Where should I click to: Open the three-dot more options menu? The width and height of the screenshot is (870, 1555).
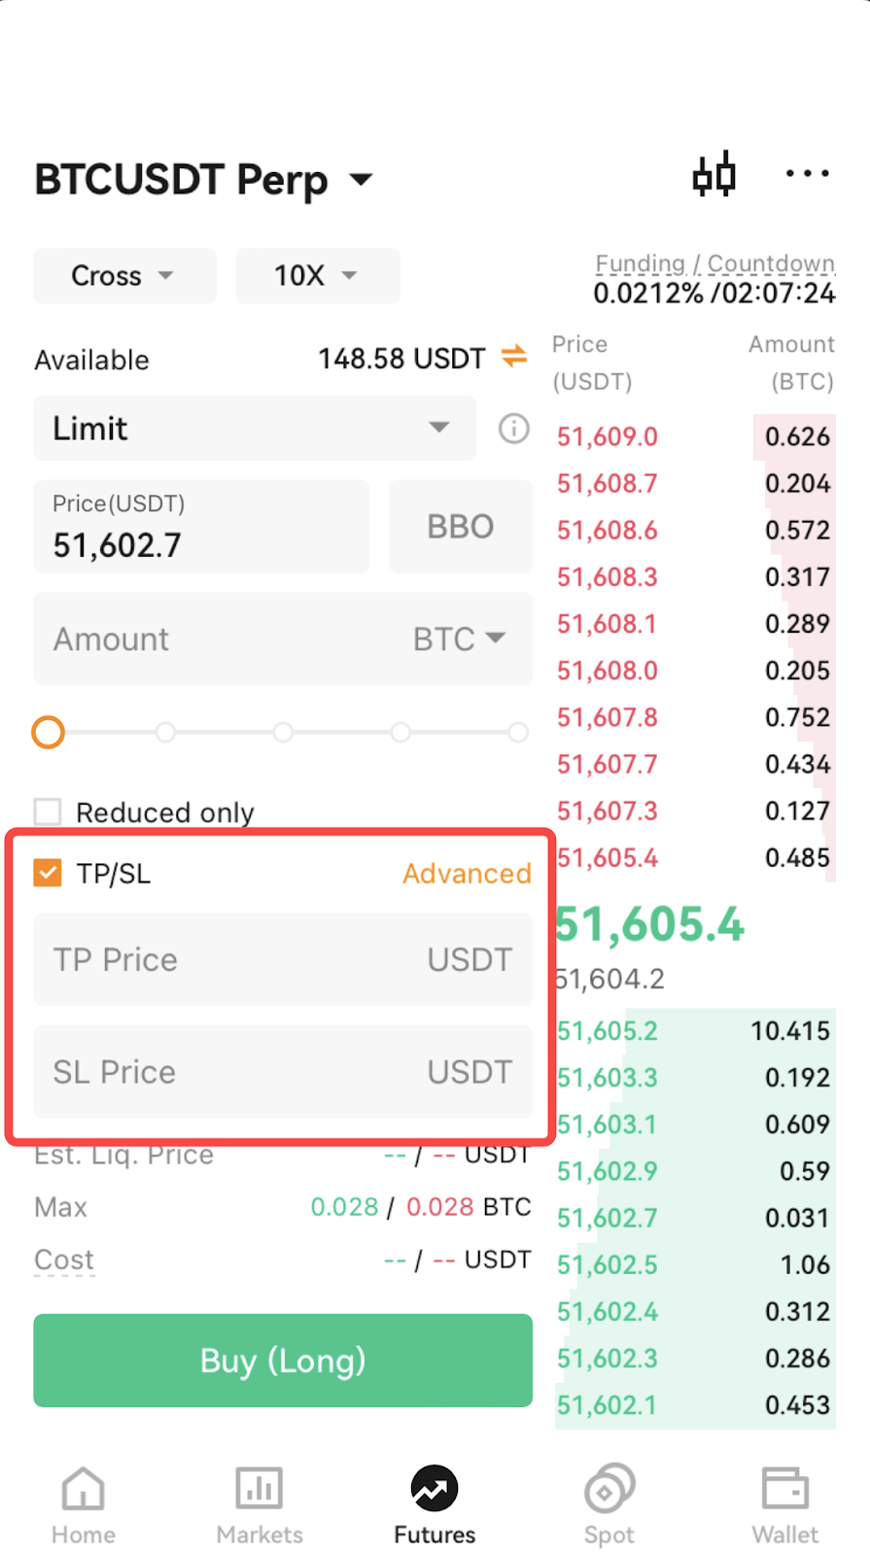click(x=808, y=174)
